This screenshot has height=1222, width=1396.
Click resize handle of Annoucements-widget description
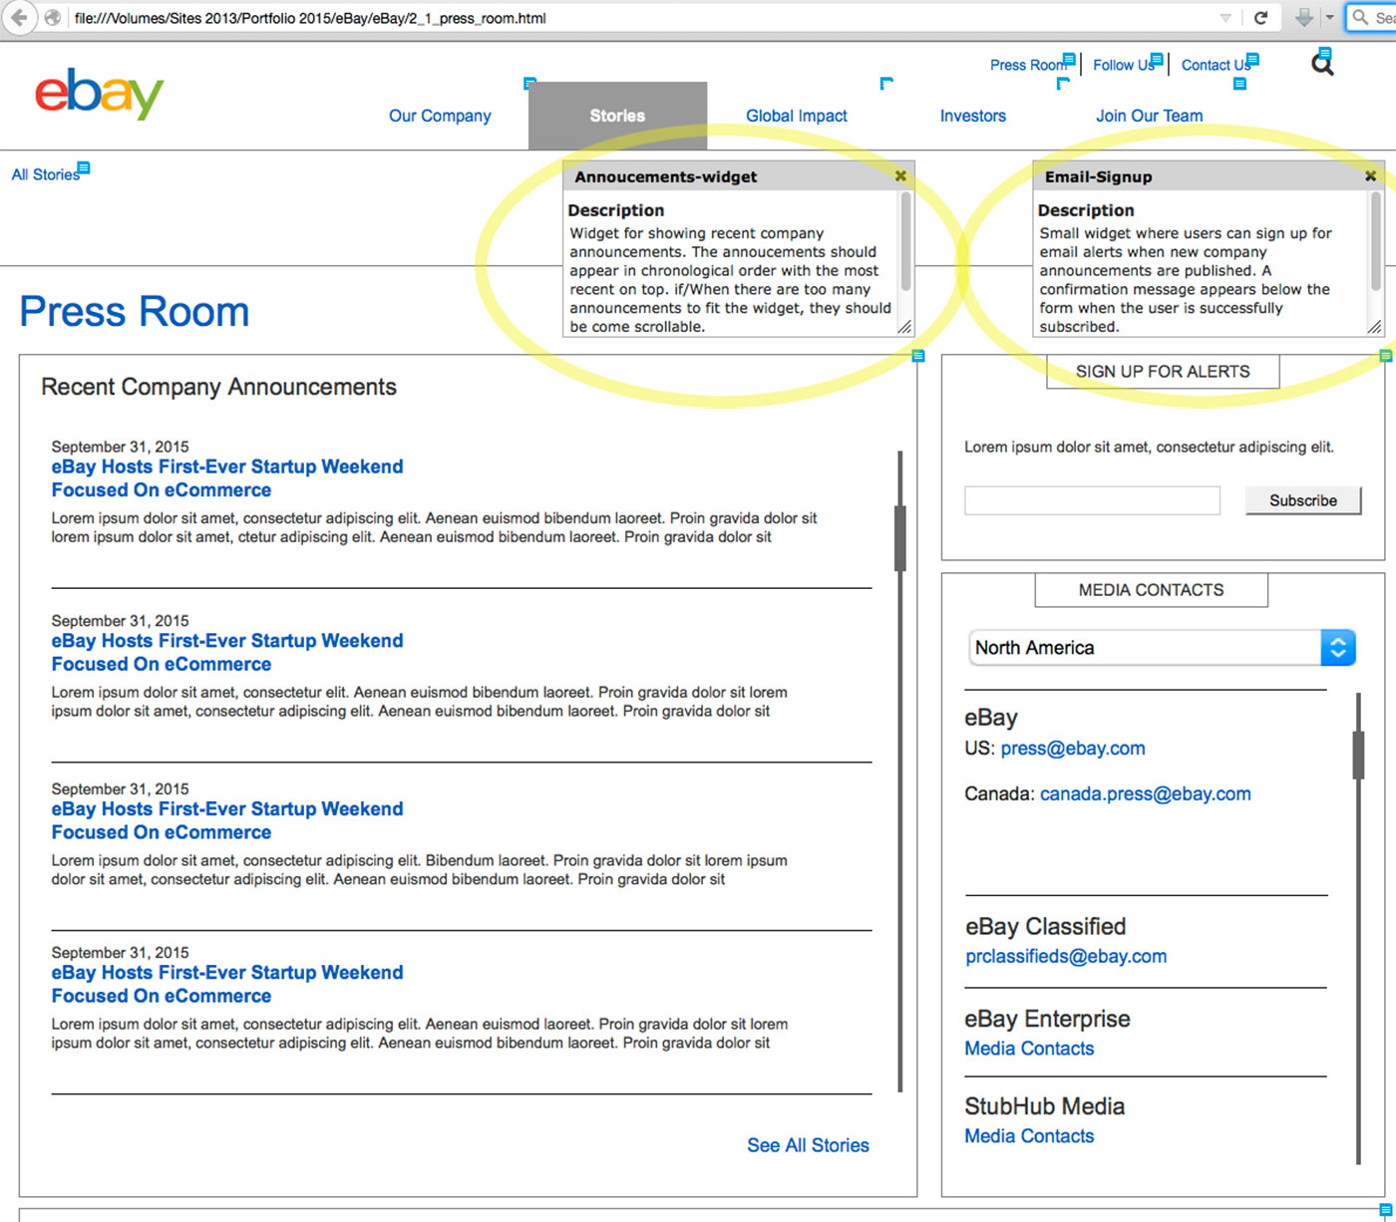pos(904,327)
